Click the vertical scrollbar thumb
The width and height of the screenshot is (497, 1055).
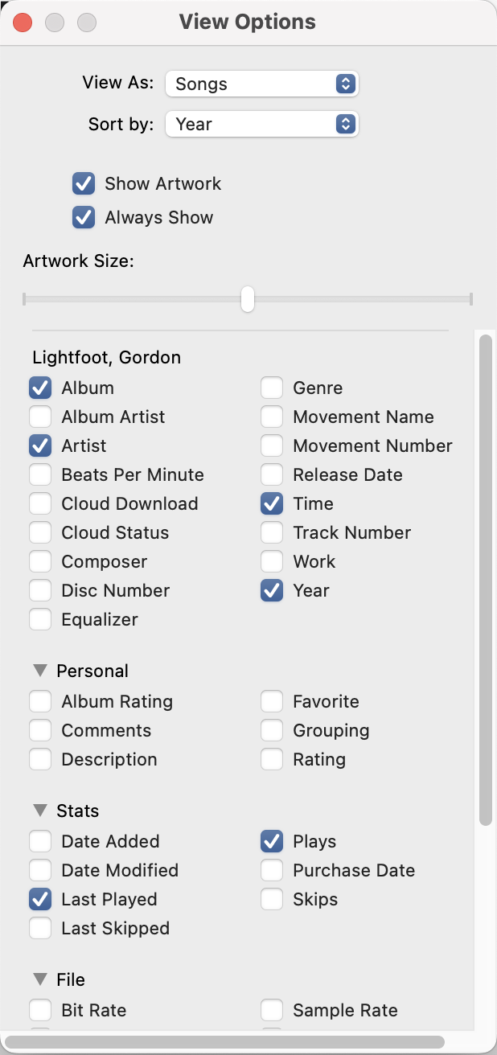[485, 579]
